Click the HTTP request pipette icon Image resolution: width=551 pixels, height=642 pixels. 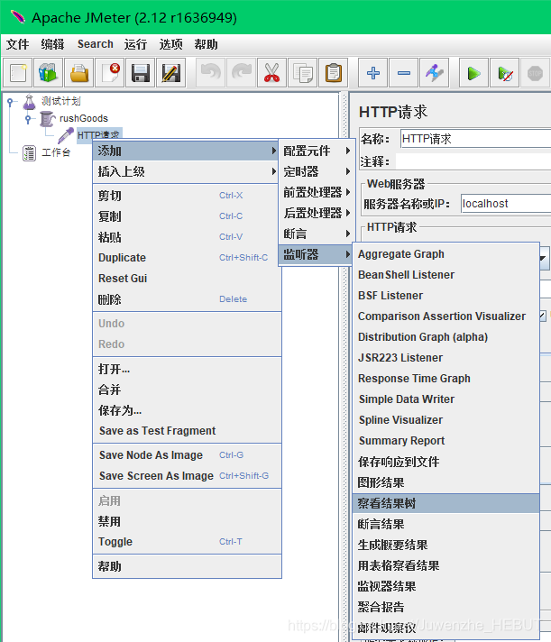click(66, 135)
